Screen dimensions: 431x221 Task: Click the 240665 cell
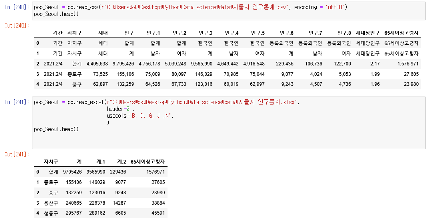[x=74, y=203]
